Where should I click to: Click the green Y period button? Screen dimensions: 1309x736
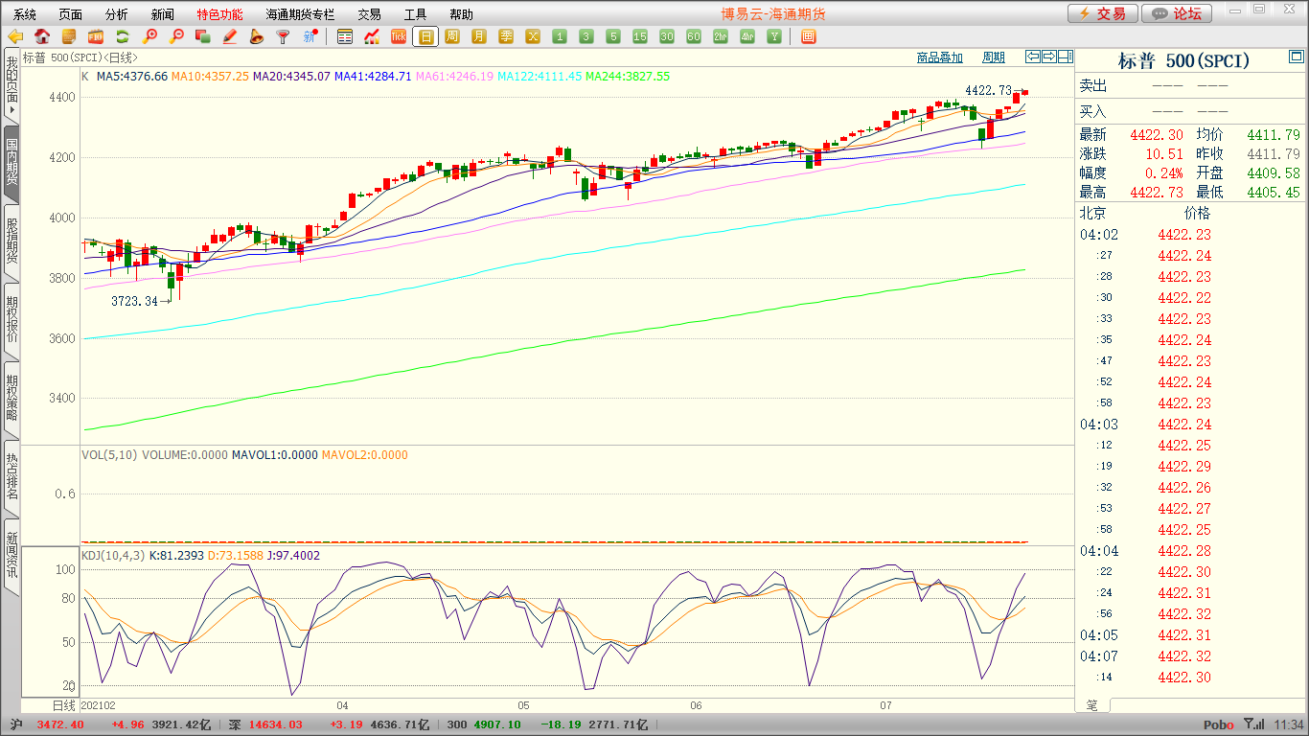click(774, 36)
